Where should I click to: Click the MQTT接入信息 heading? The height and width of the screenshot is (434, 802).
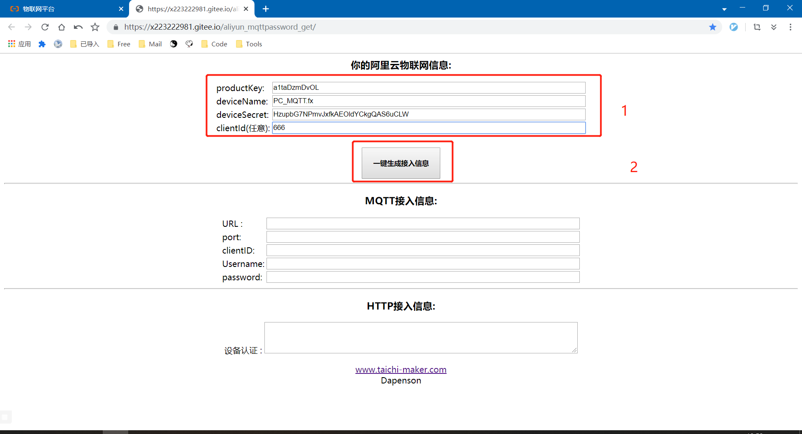401,201
